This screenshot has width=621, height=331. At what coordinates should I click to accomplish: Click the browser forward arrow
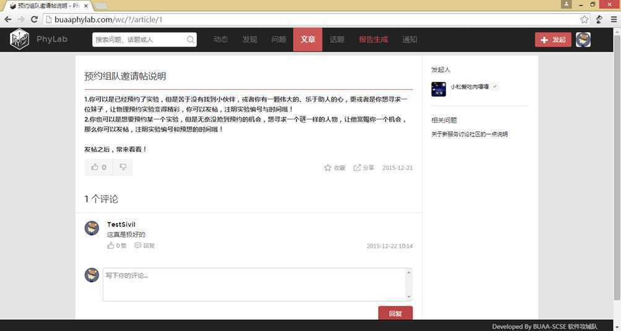21,19
